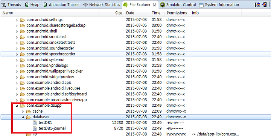Click com.android.speechrecorder folder icon
This screenshot has width=271, height=137.
coord(22,54)
